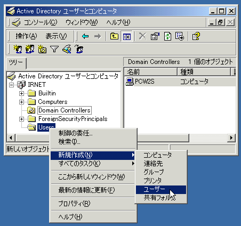Open the 操作(A) menu
Screen dimensions: 241x226
26,36
